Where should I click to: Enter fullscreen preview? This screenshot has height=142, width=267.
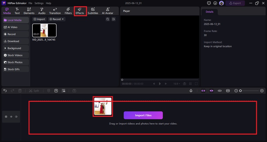tap(196, 84)
